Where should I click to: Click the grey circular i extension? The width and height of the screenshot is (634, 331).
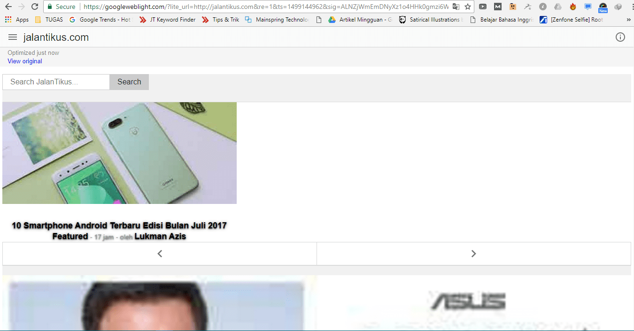543,7
